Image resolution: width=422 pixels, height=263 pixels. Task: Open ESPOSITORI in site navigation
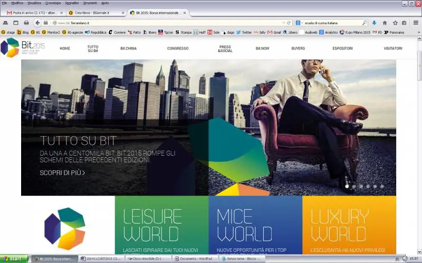tap(342, 48)
